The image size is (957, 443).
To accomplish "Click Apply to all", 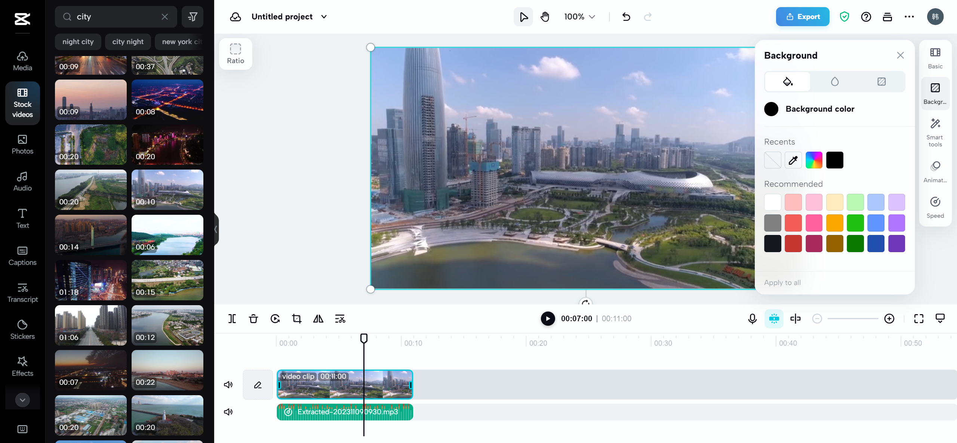I will tap(782, 283).
